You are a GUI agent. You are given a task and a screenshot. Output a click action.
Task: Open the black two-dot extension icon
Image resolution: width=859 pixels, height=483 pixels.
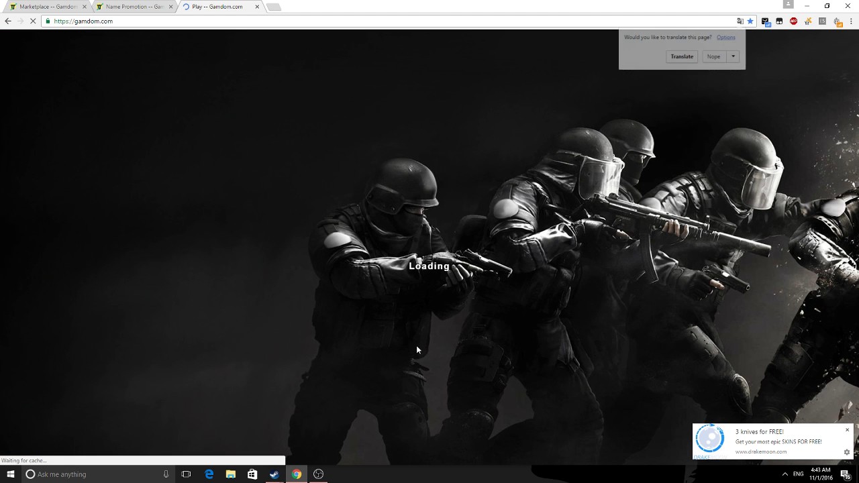[x=779, y=21]
